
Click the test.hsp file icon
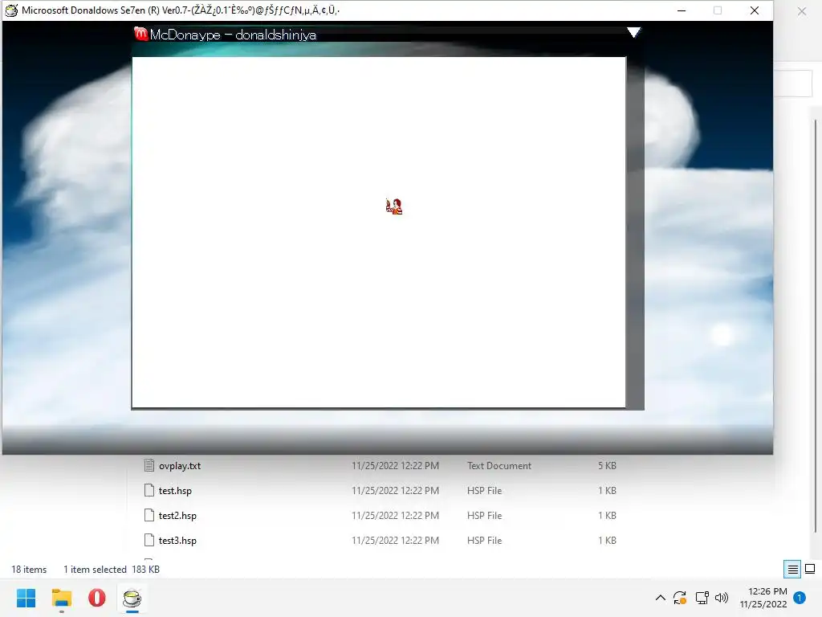click(x=149, y=491)
